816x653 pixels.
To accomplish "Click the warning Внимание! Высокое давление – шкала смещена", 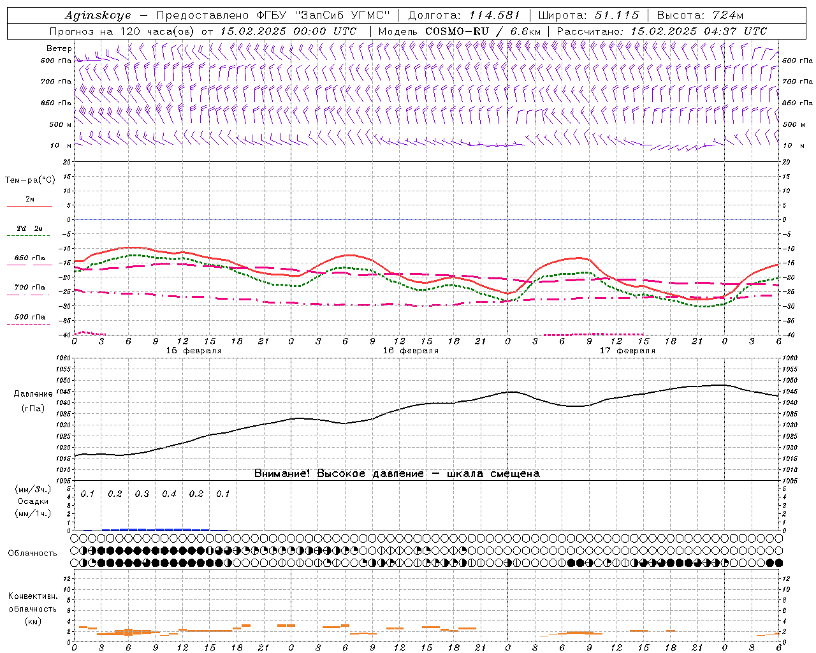I will click(397, 474).
